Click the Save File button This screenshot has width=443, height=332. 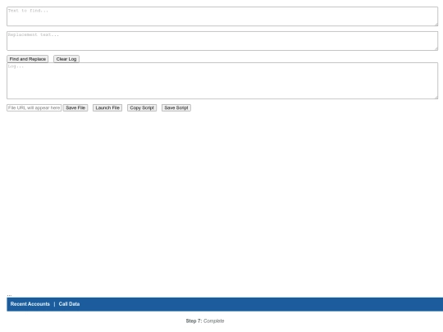click(75, 108)
